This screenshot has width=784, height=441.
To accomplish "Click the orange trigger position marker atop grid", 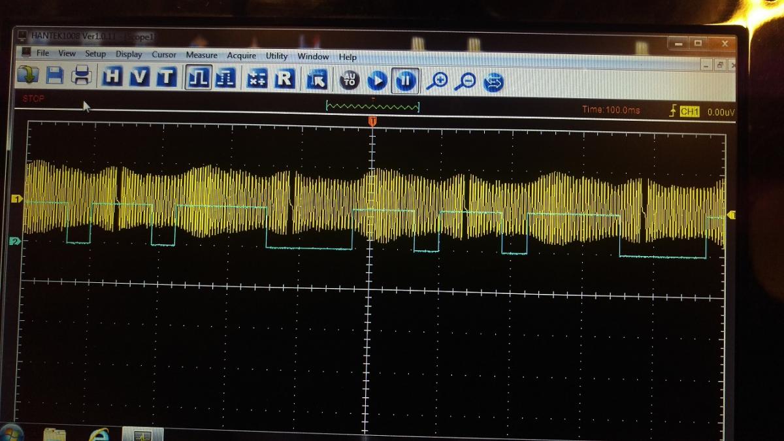I will (x=372, y=122).
